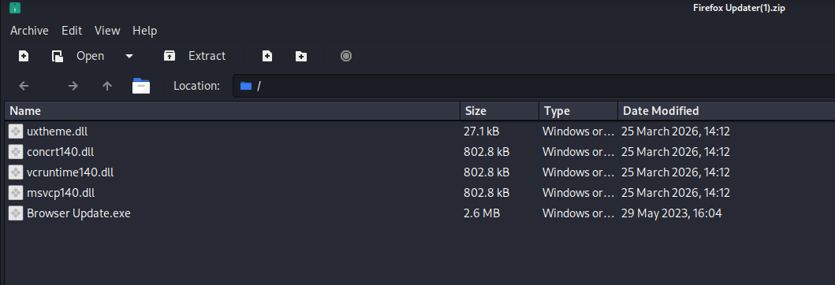Go forward with the right arrow

click(x=73, y=86)
